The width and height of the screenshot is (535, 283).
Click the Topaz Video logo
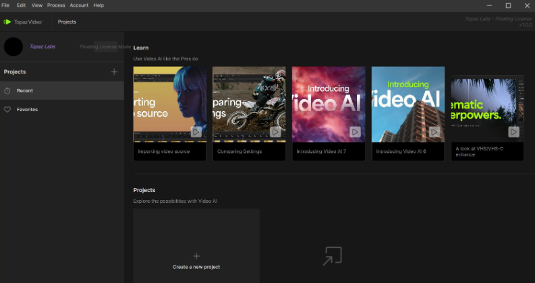pos(24,22)
